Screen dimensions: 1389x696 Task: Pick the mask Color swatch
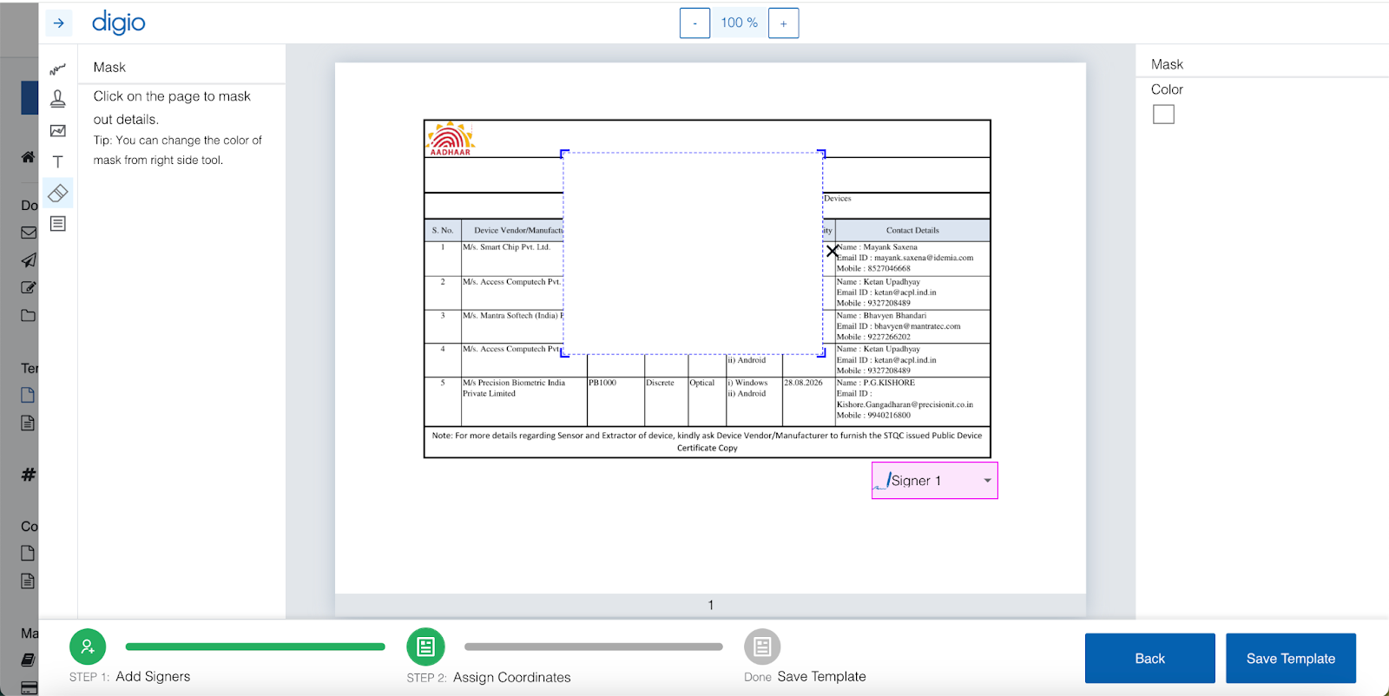pos(1164,115)
